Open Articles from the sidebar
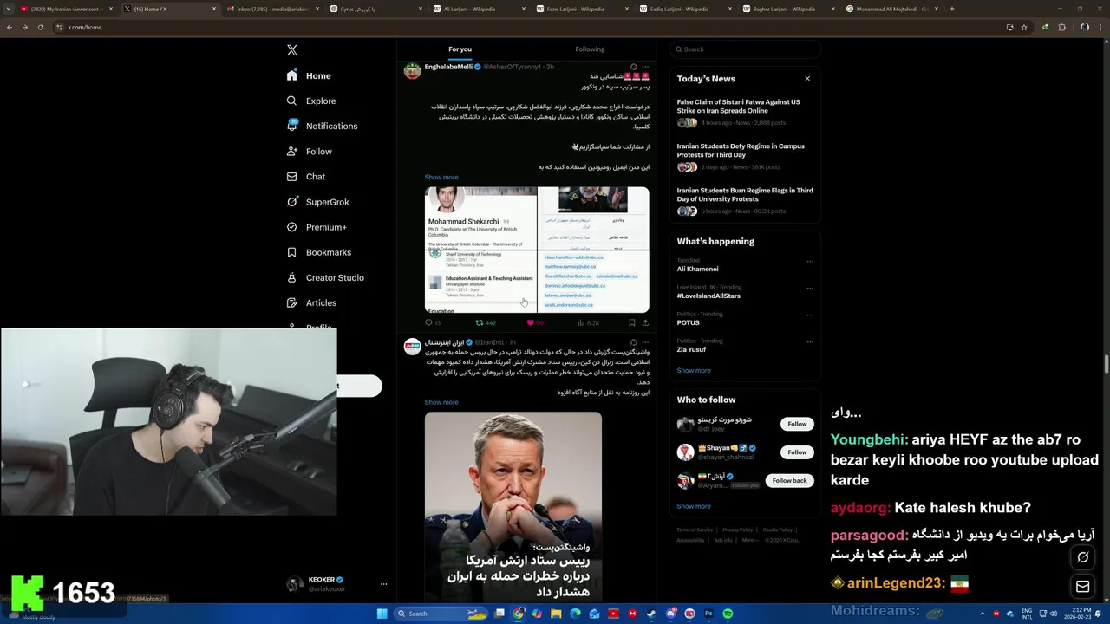This screenshot has height=624, width=1110. tap(311, 302)
